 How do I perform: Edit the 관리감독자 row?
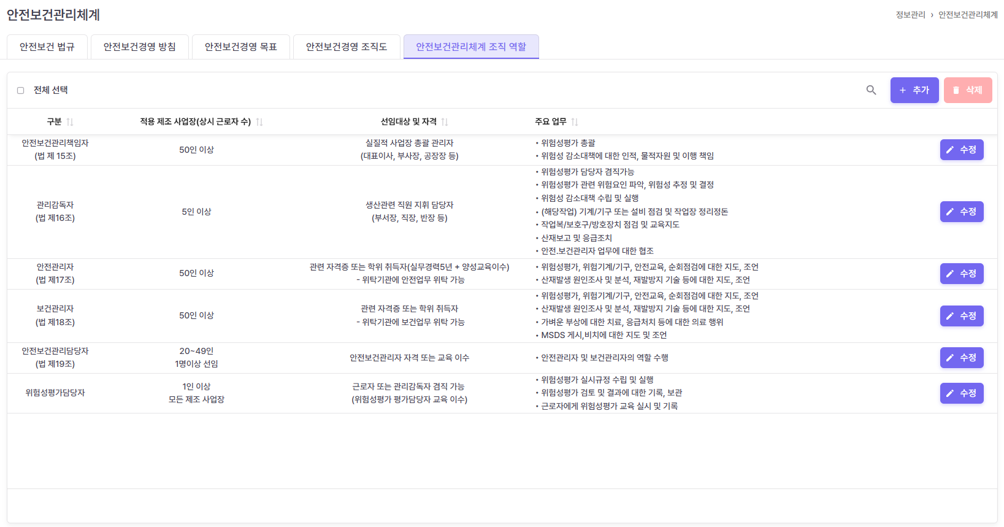[x=961, y=212]
